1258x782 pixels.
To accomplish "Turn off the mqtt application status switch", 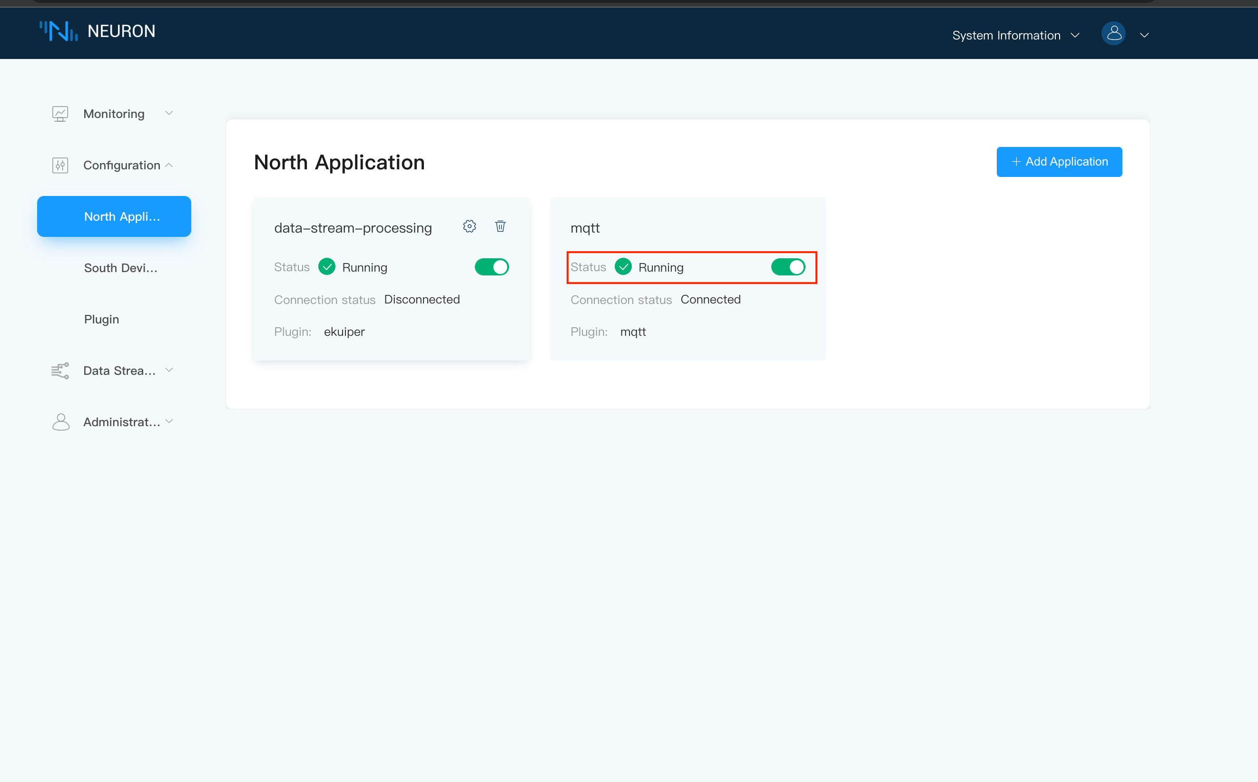I will pyautogui.click(x=788, y=267).
